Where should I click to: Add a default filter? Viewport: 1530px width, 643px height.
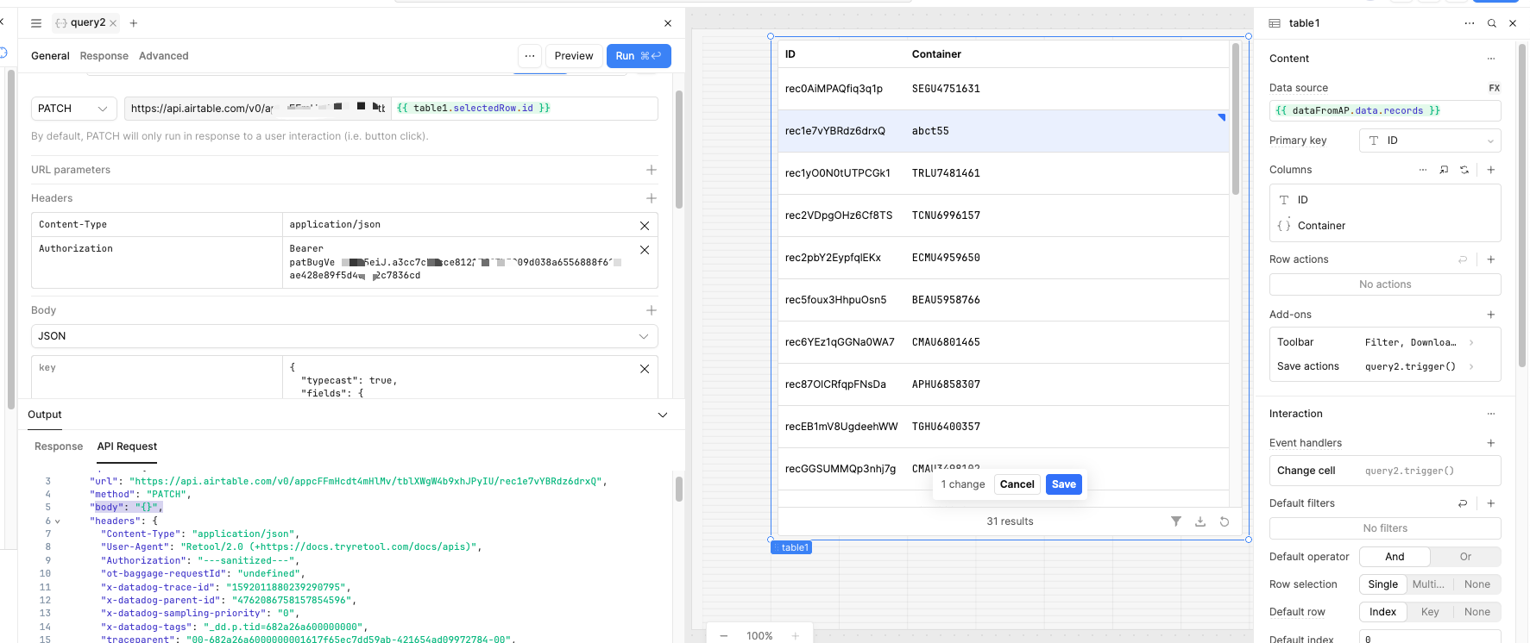pos(1491,503)
